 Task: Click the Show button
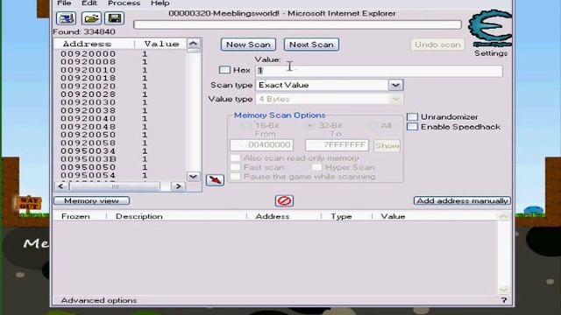(x=387, y=146)
